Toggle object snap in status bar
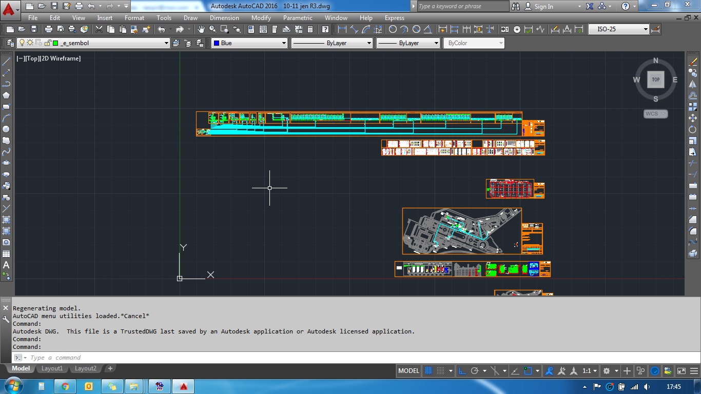Screen dimensions: 701x394 (x=528, y=371)
